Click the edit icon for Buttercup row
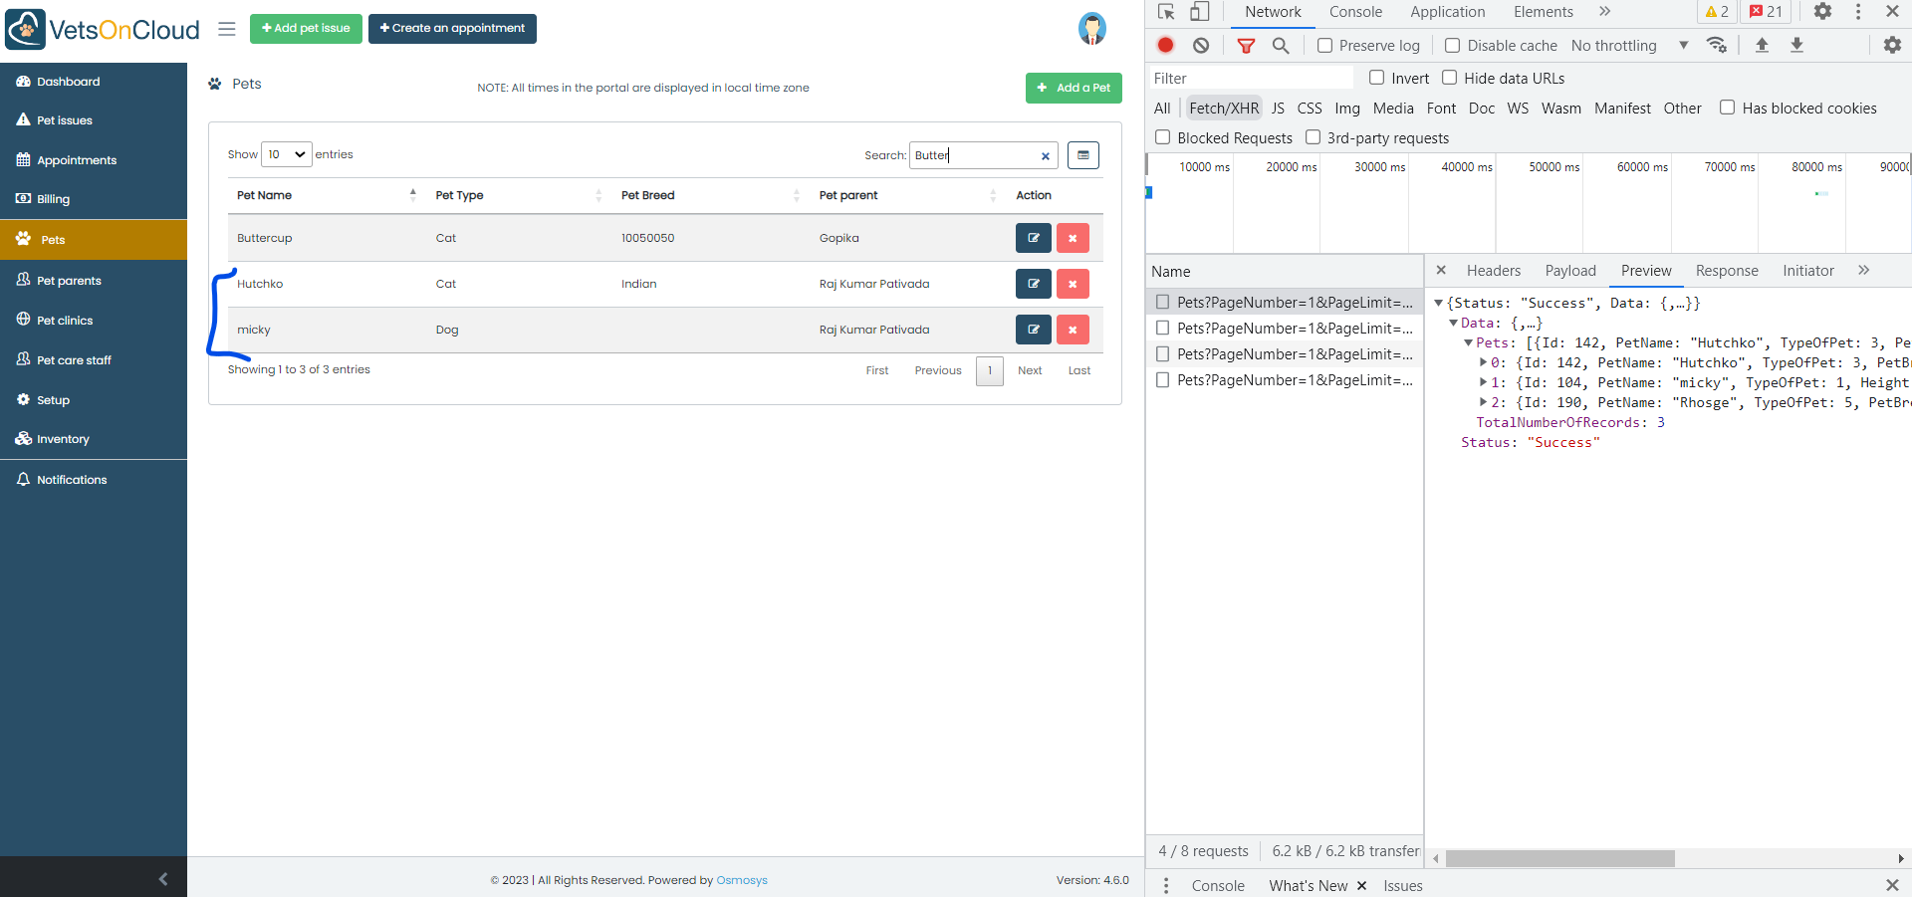The image size is (1912, 897). coord(1033,238)
